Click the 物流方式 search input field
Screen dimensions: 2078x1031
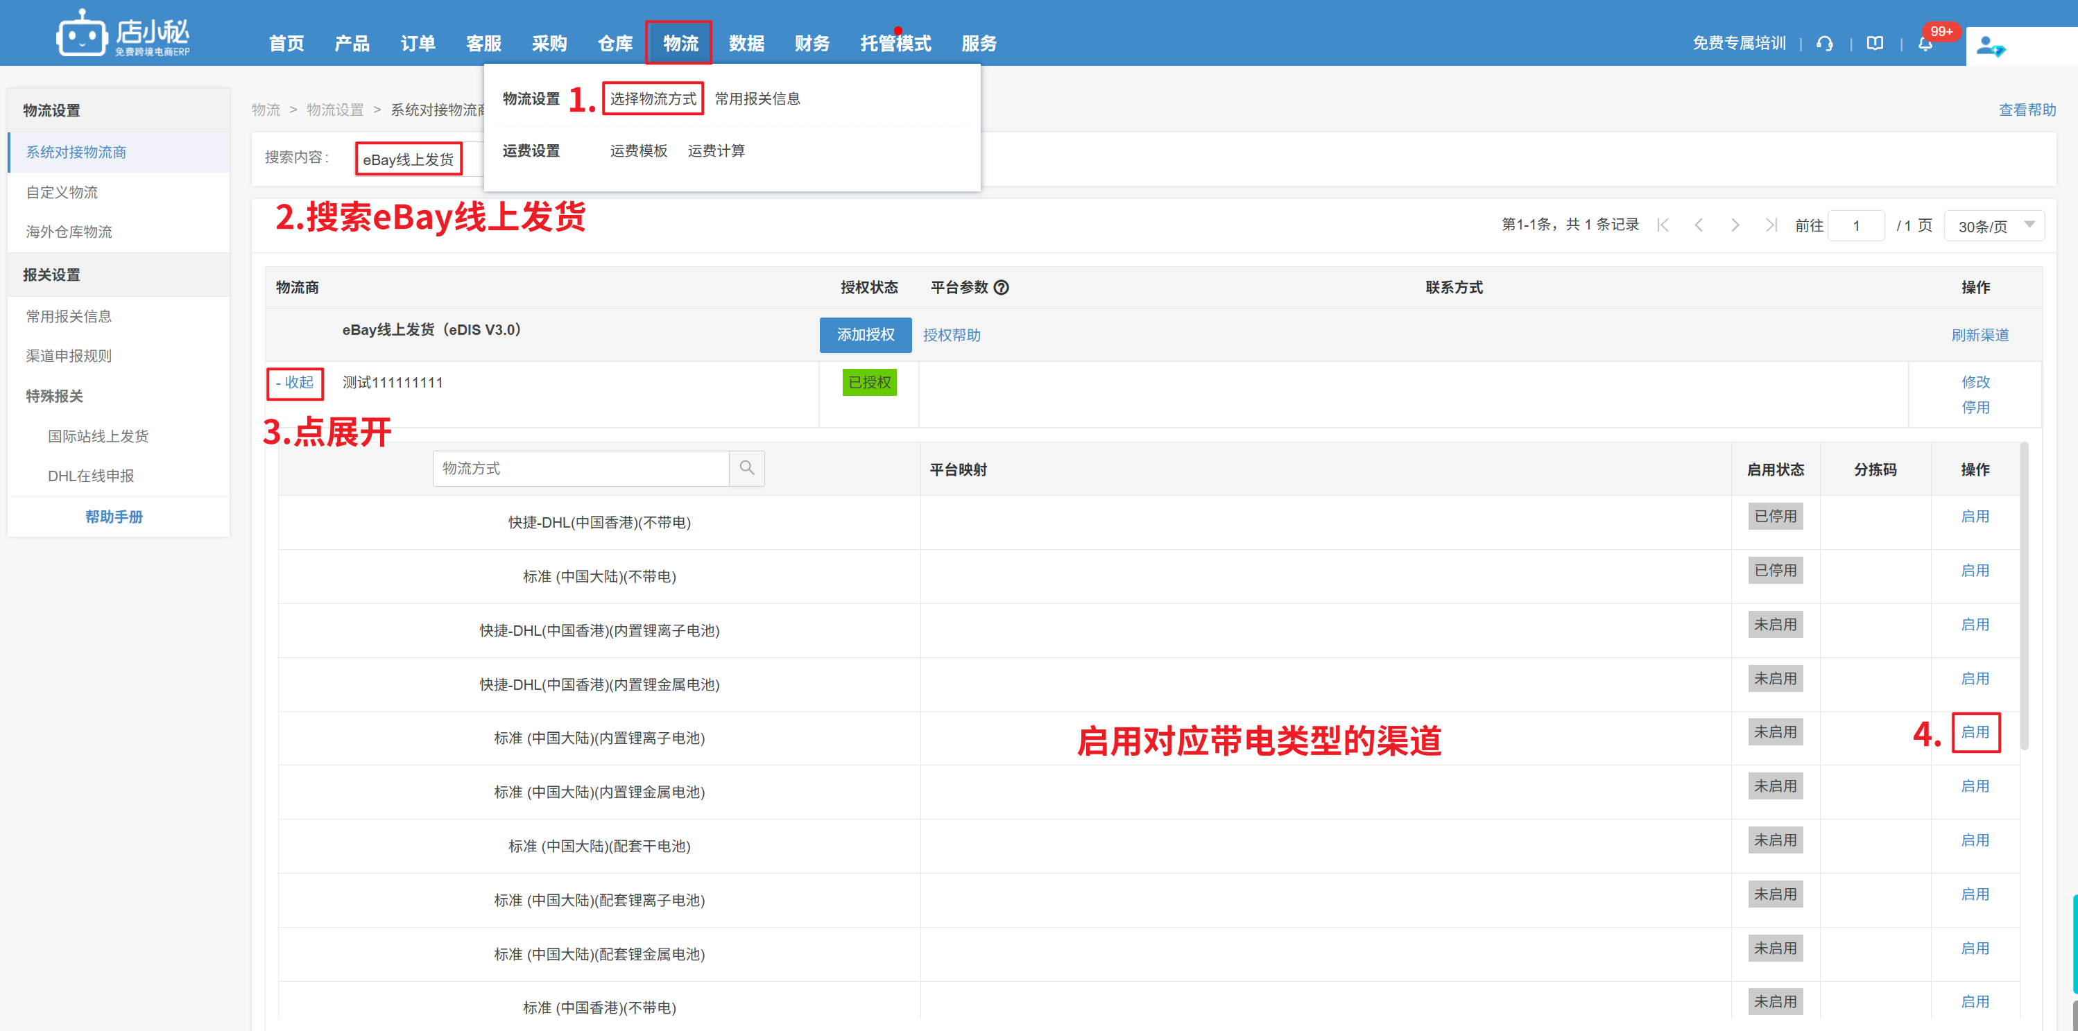coord(581,468)
